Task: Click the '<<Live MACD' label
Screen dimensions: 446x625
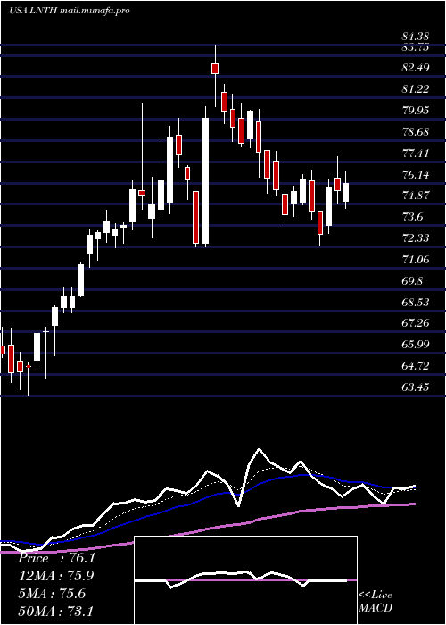Action: point(376,601)
